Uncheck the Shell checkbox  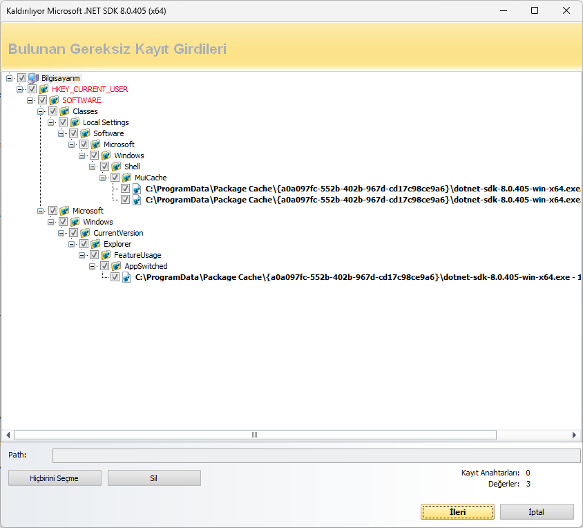coord(105,167)
